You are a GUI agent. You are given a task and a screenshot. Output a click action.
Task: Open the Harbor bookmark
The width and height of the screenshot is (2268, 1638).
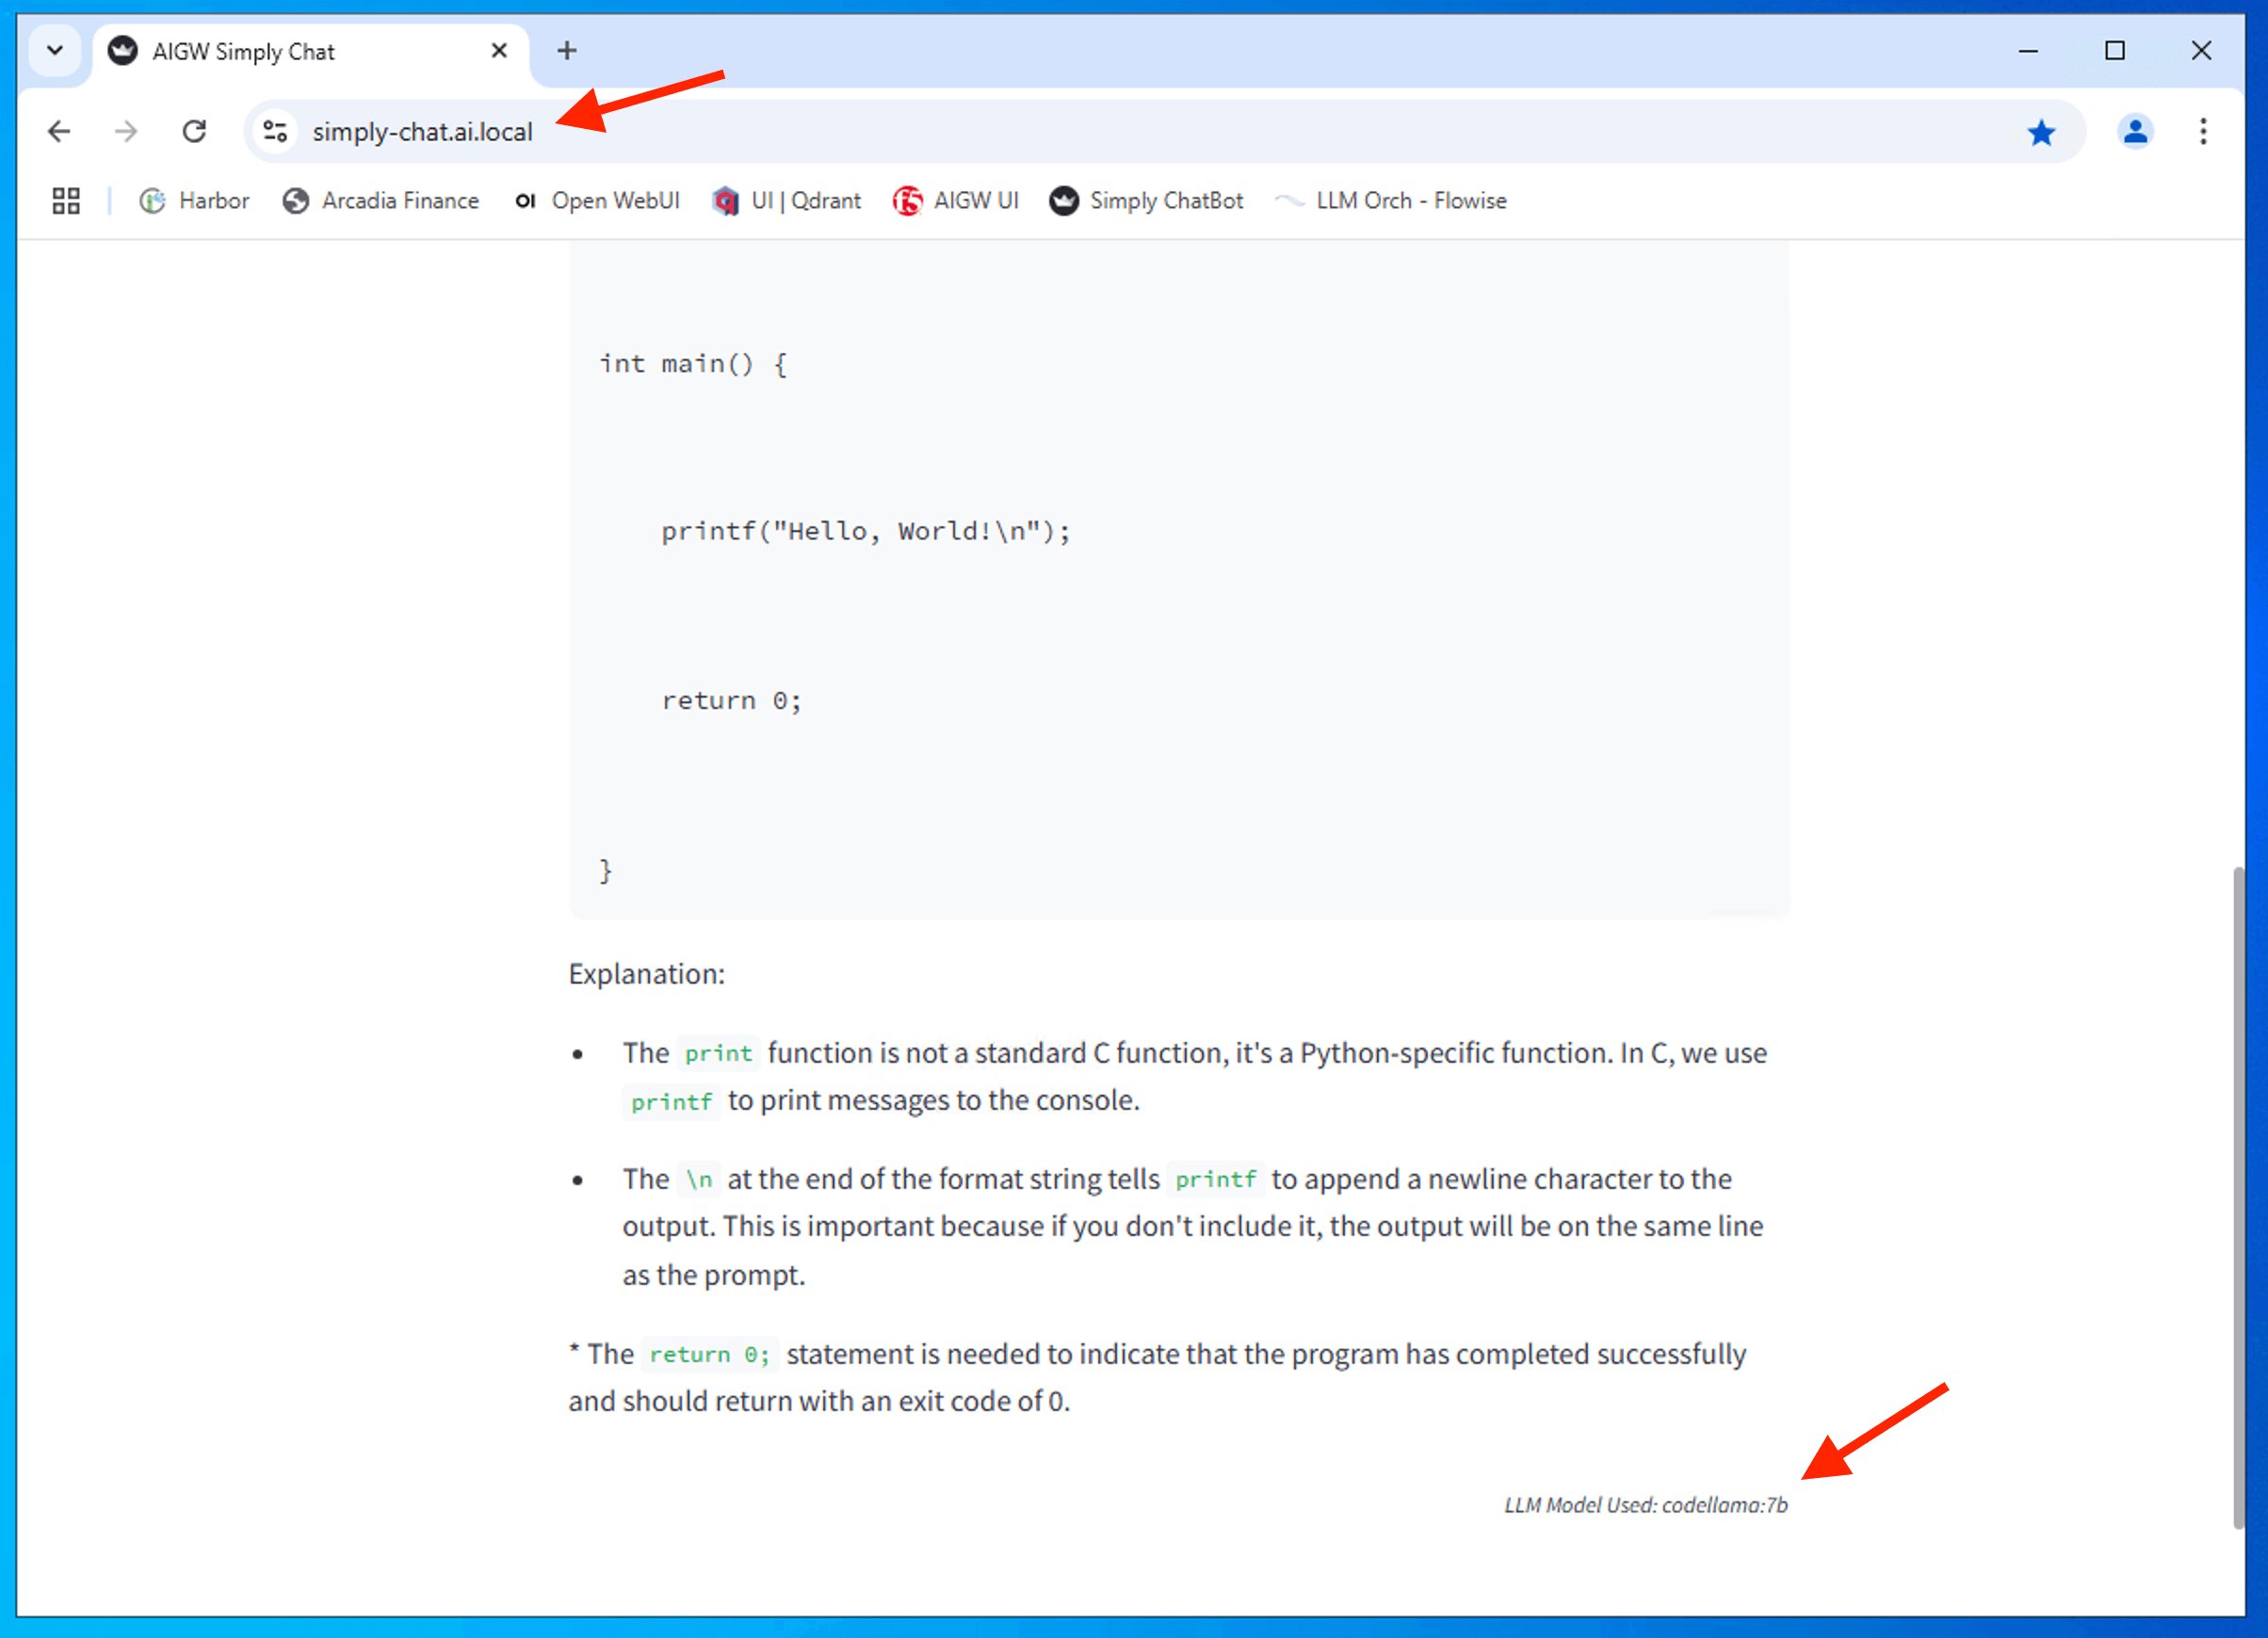click(x=195, y=201)
